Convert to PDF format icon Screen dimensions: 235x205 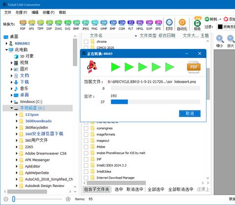pos(23,25)
